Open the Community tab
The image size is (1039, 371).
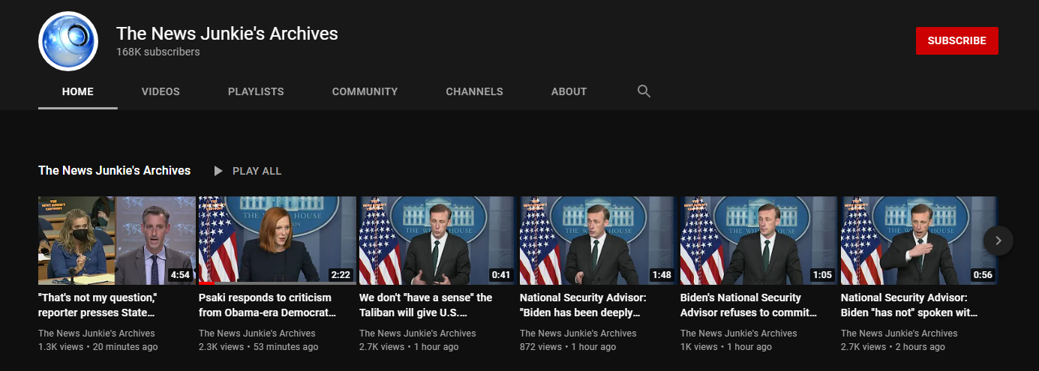(x=365, y=91)
